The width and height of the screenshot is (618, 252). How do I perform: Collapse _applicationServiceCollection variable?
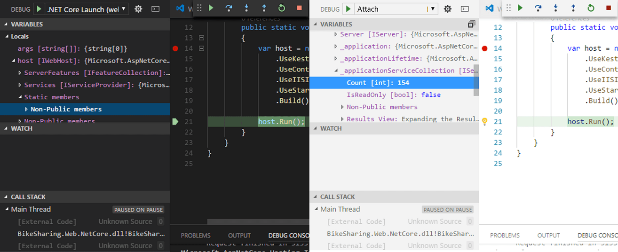336,71
